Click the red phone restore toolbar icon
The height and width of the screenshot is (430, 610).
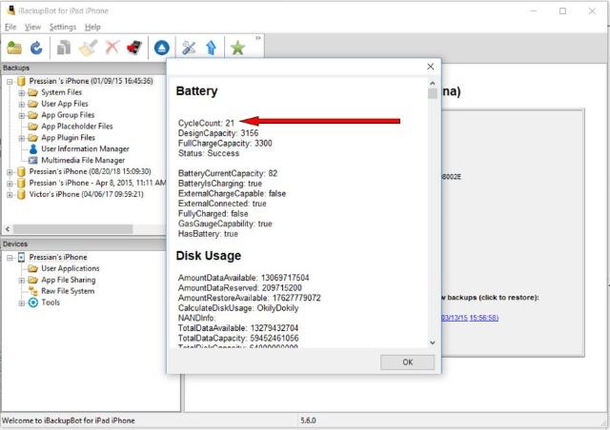point(134,47)
